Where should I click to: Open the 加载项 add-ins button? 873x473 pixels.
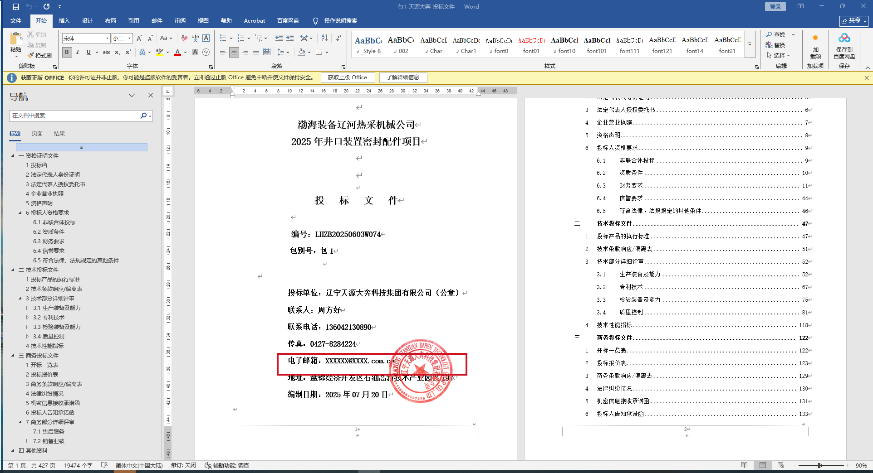(x=815, y=46)
